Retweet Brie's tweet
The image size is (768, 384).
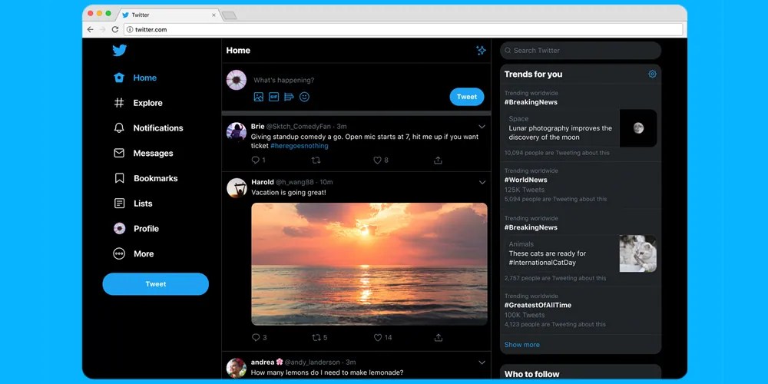click(316, 161)
